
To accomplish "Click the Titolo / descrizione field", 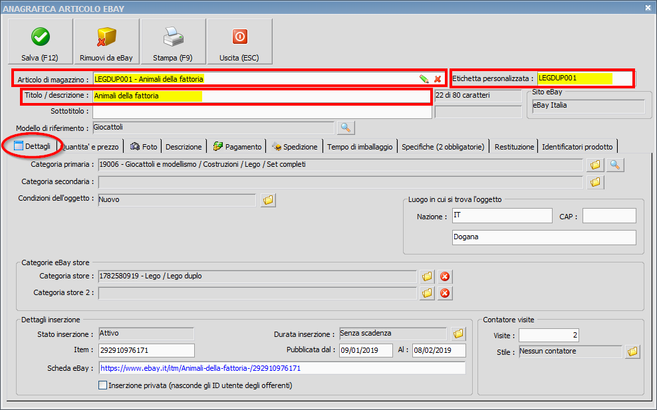I will (262, 96).
